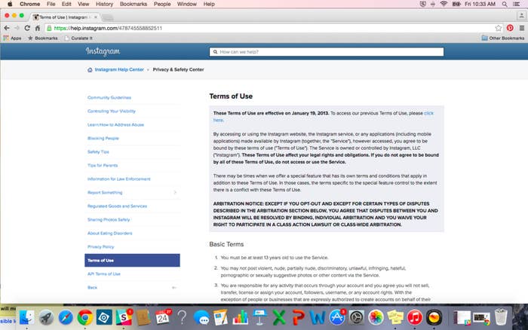
Task: Open Tips for Parents link
Action: click(x=103, y=166)
